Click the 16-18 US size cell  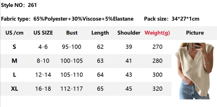(x=43, y=89)
